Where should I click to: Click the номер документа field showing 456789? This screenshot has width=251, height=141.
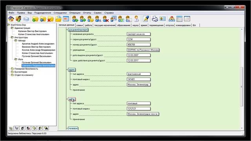click(138, 45)
